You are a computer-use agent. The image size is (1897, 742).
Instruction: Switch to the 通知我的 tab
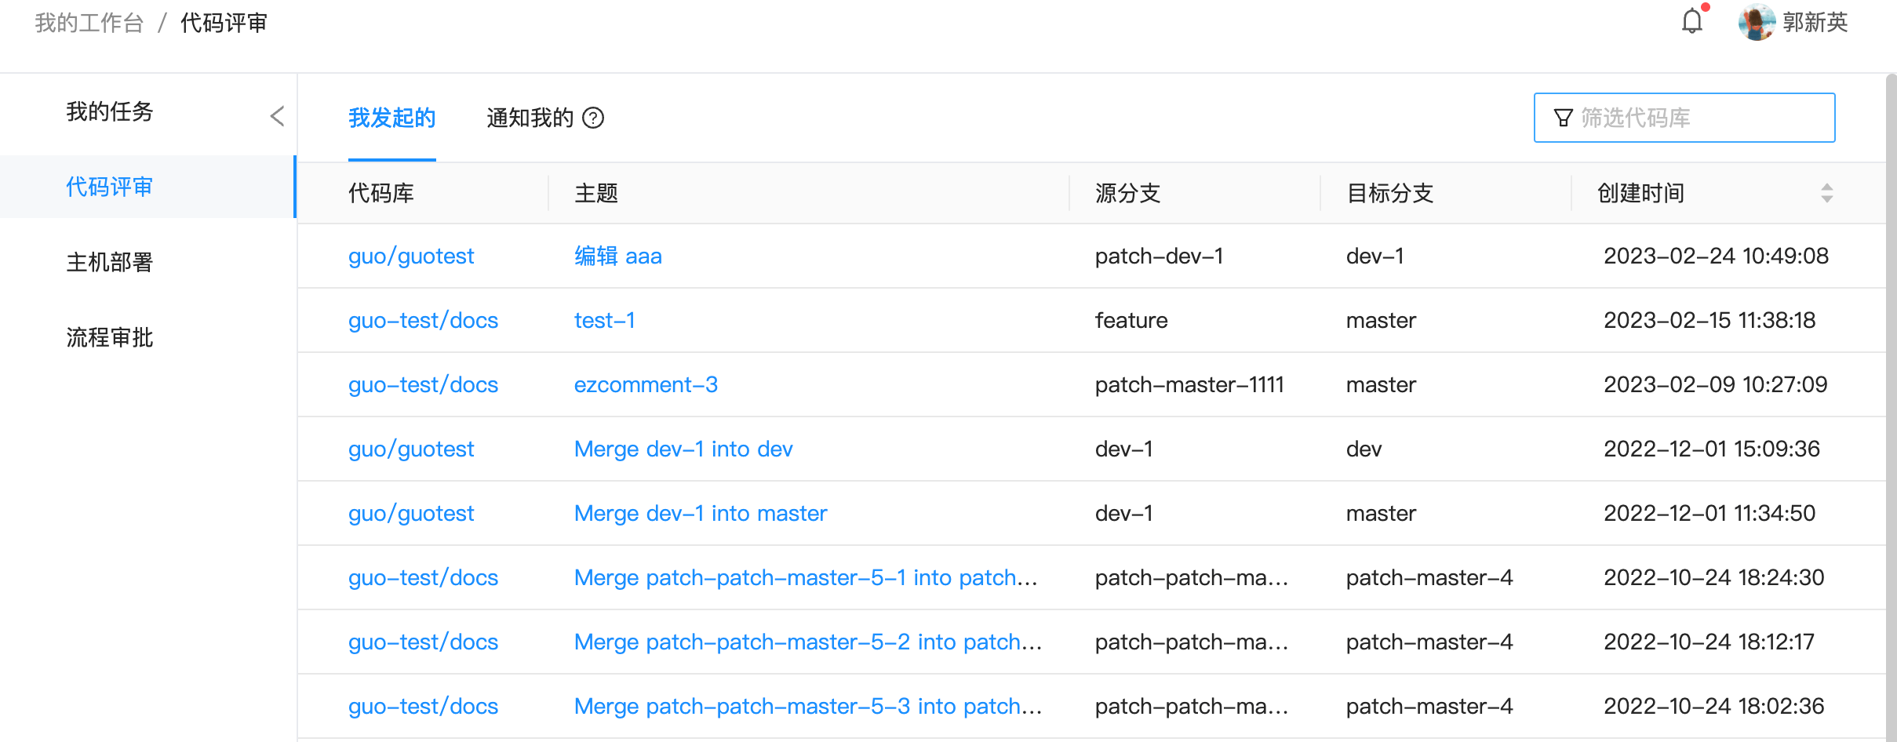(530, 118)
